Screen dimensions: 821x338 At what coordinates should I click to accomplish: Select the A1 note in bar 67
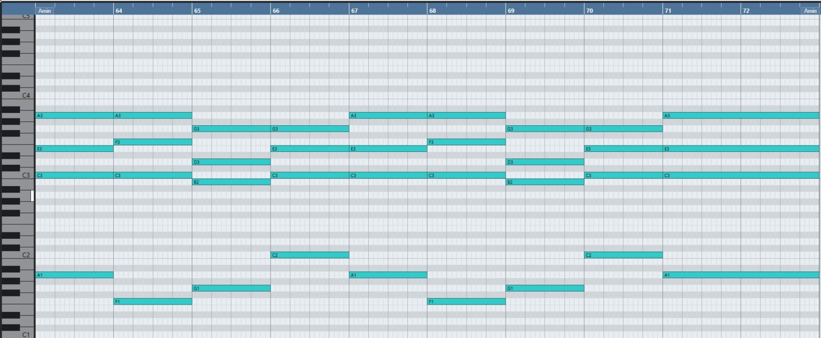click(x=388, y=275)
